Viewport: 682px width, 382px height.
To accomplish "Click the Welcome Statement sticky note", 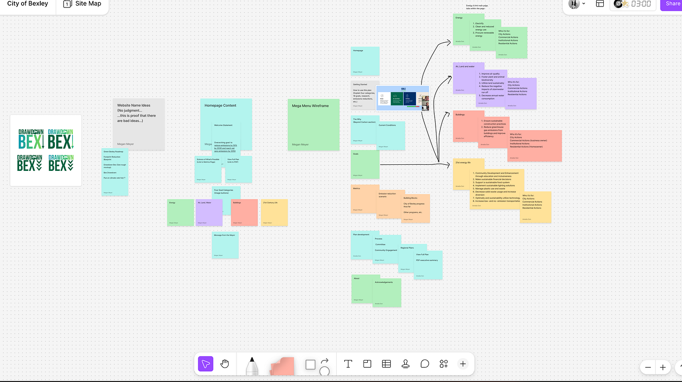I will coord(227,139).
